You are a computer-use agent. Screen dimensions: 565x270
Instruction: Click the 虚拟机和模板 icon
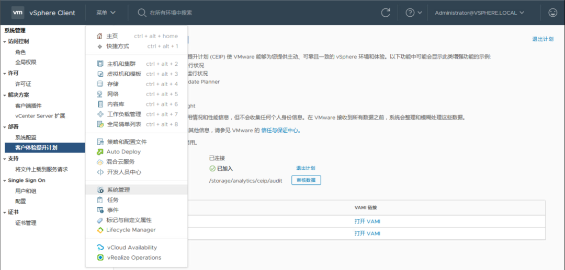coord(100,74)
